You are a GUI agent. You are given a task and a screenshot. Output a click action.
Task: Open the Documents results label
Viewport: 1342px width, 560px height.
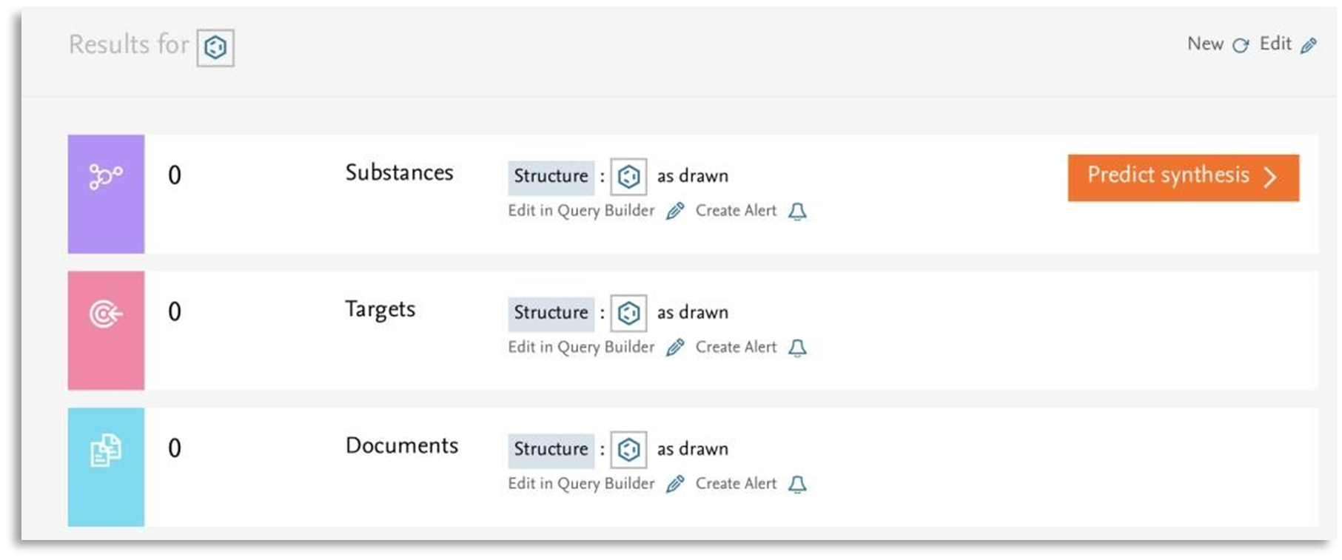tap(402, 446)
